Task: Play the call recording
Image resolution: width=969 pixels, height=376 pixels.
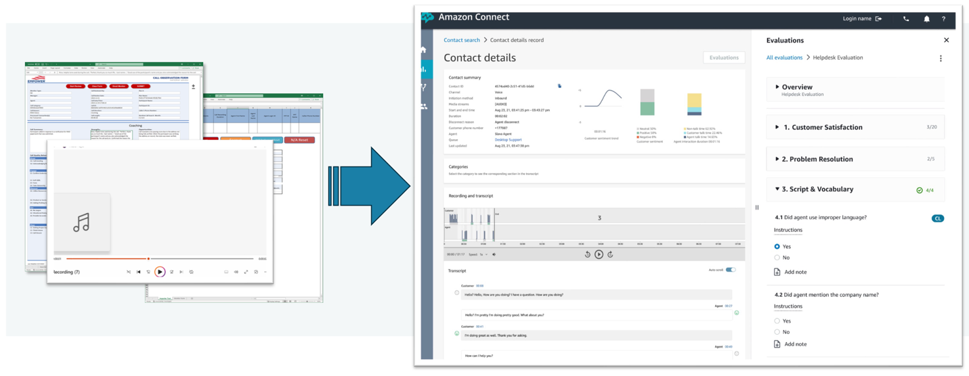Action: 599,254
